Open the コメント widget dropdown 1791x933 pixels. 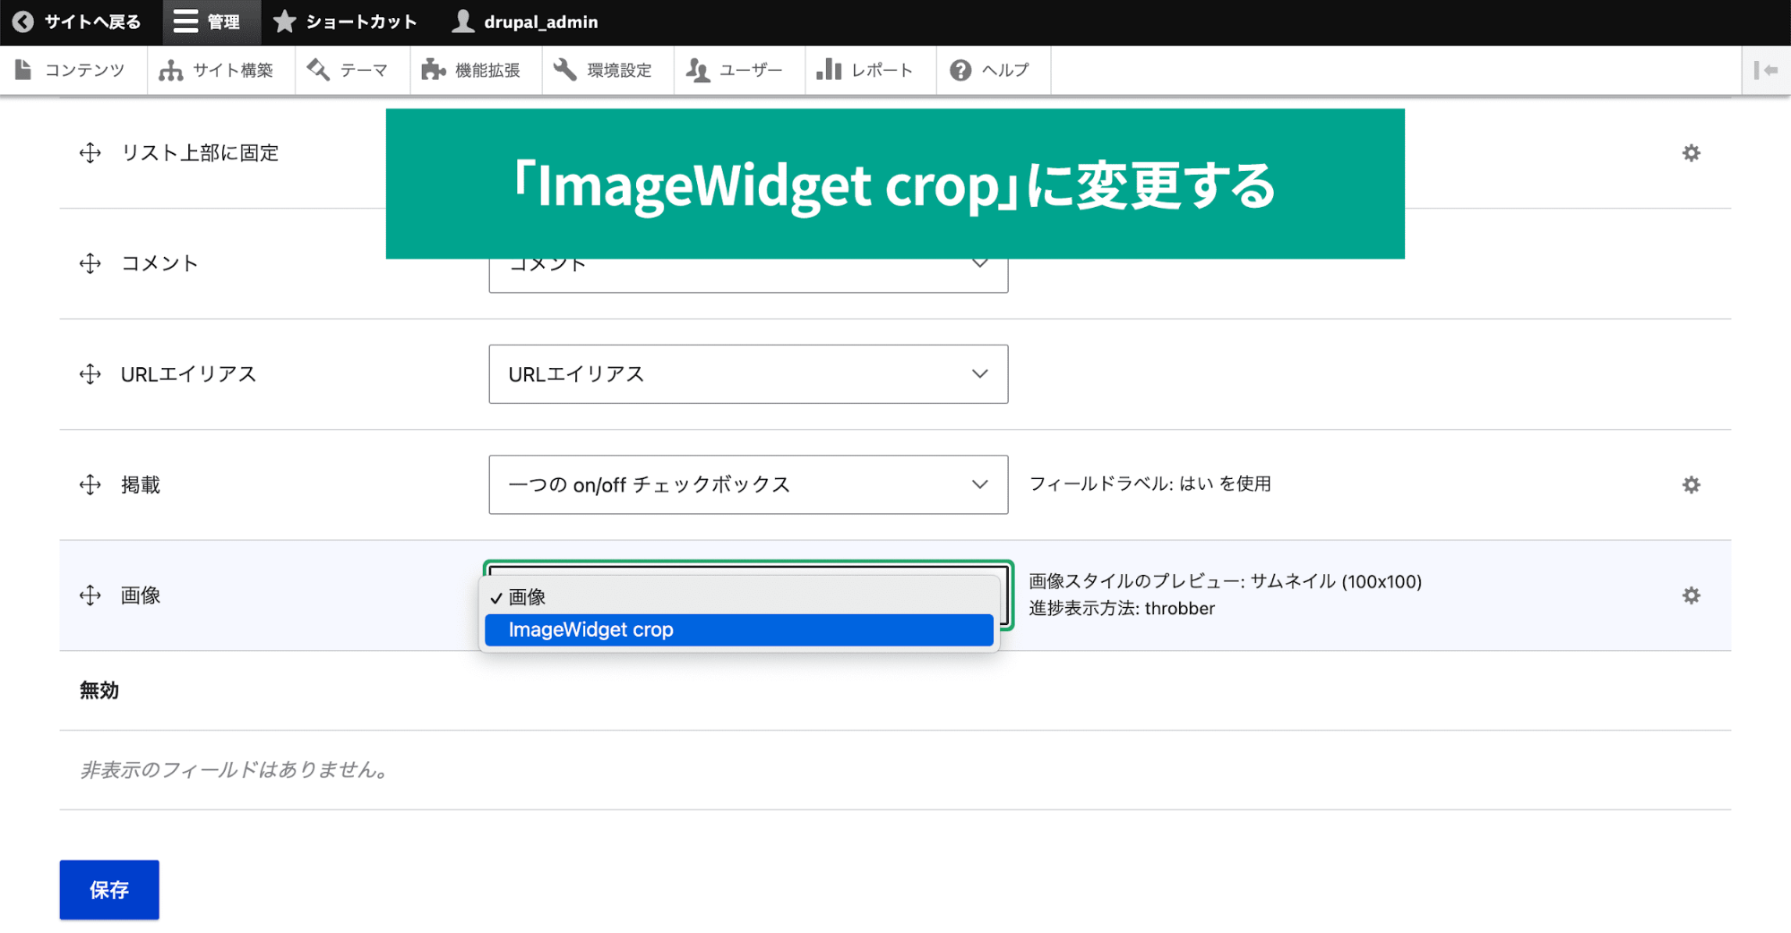point(748,275)
